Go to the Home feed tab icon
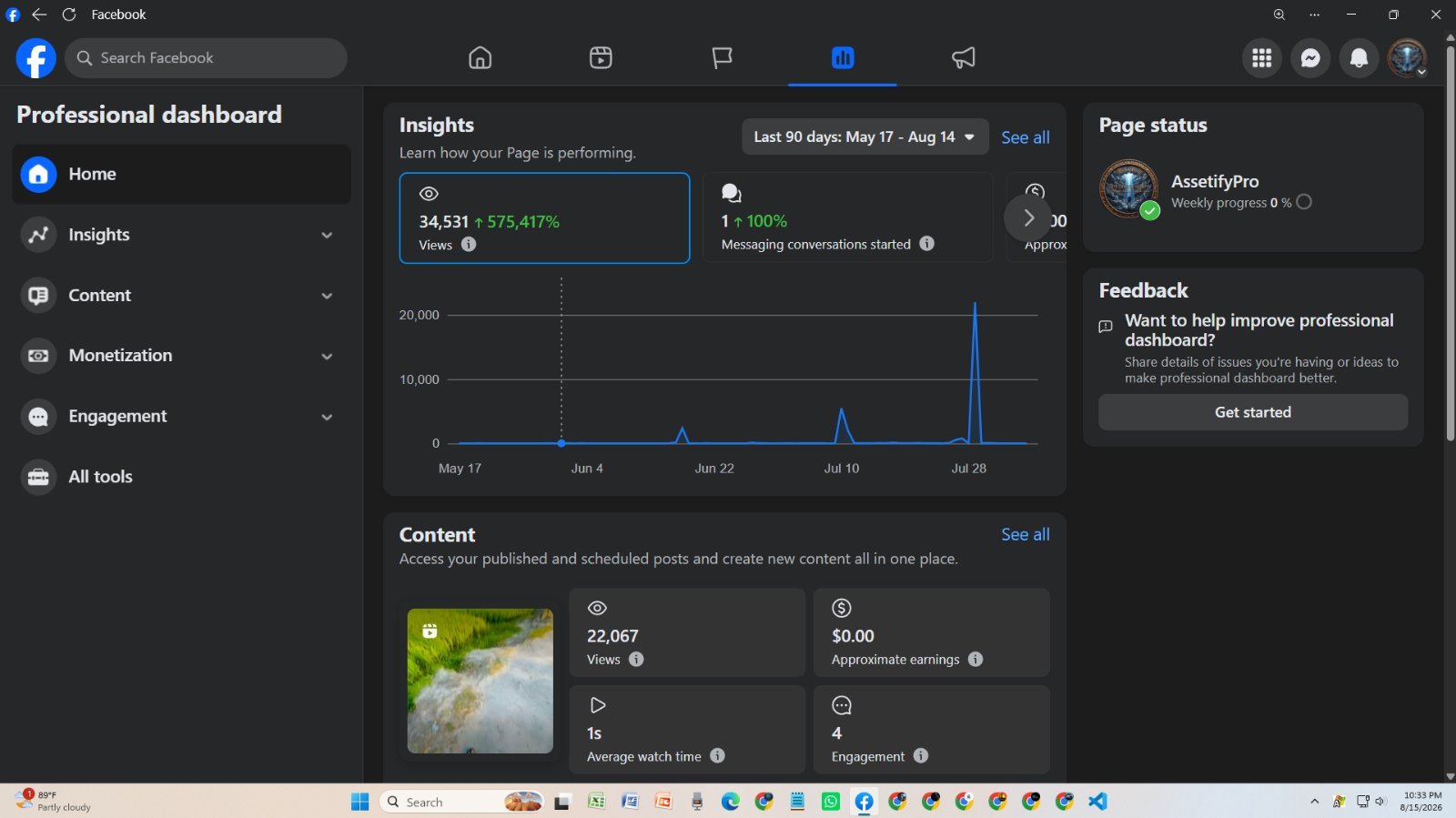The width and height of the screenshot is (1456, 818). point(480,58)
